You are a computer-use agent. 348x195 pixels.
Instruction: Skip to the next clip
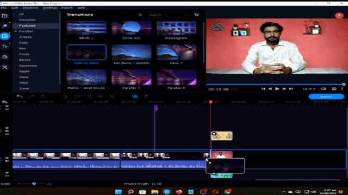tap(291, 89)
